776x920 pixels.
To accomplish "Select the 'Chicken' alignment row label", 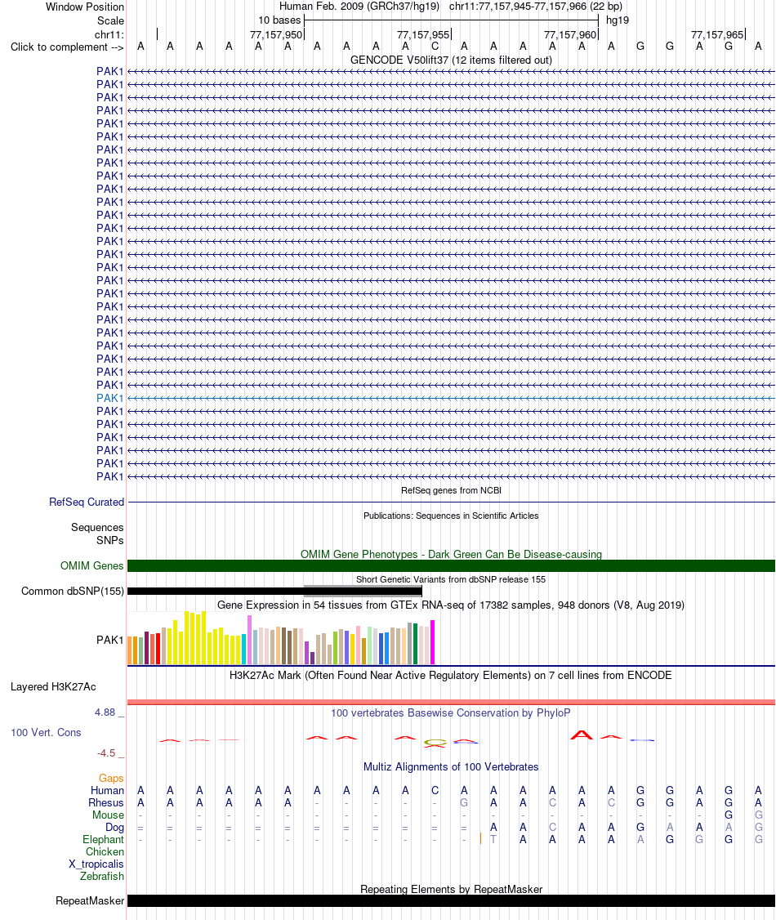I will tap(105, 852).
